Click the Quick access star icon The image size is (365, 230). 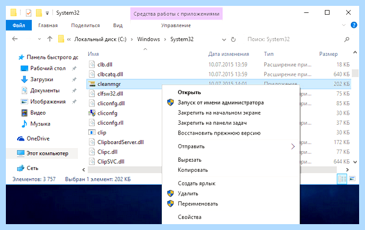(21, 57)
